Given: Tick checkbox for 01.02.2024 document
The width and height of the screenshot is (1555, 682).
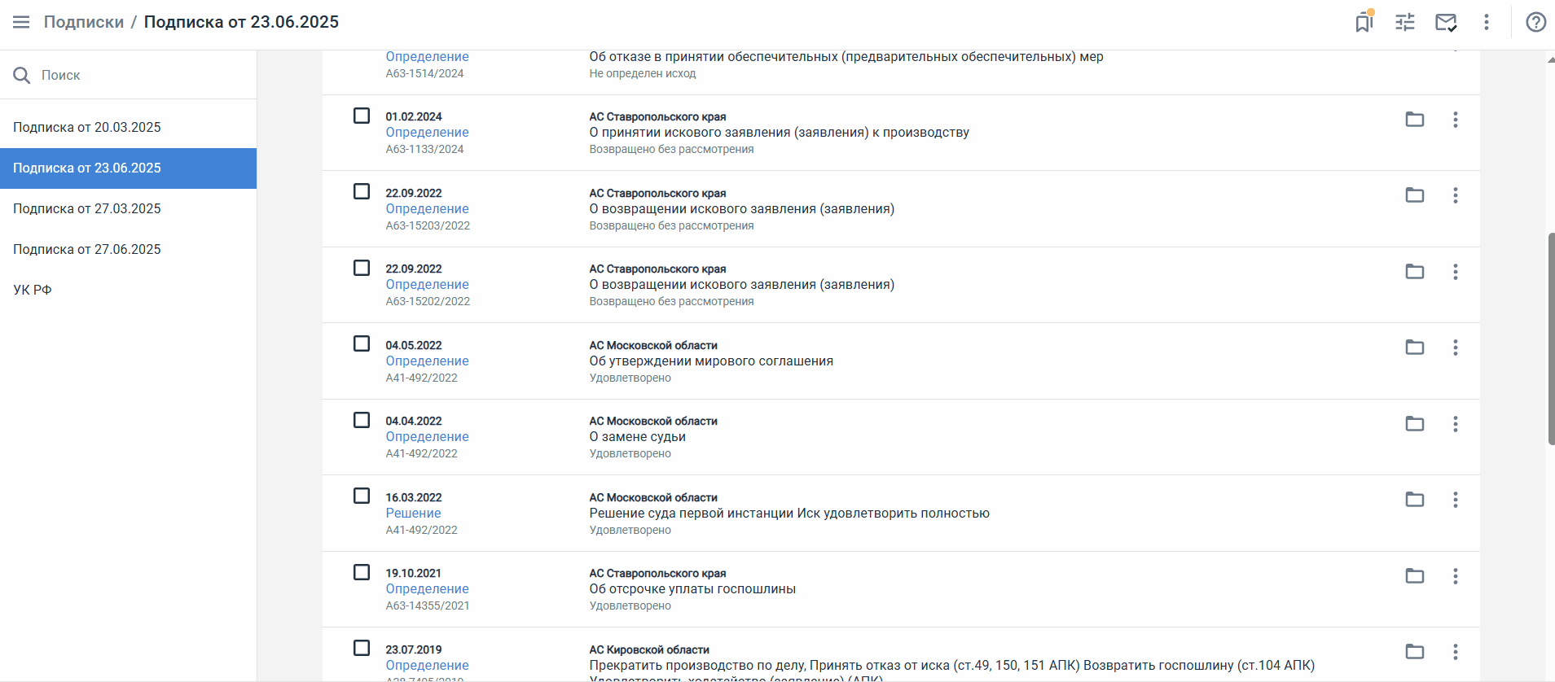Looking at the screenshot, I should point(362,116).
